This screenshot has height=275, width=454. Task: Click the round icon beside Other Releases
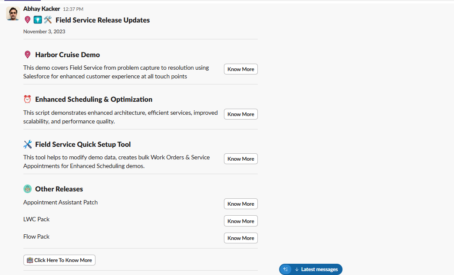(27, 189)
